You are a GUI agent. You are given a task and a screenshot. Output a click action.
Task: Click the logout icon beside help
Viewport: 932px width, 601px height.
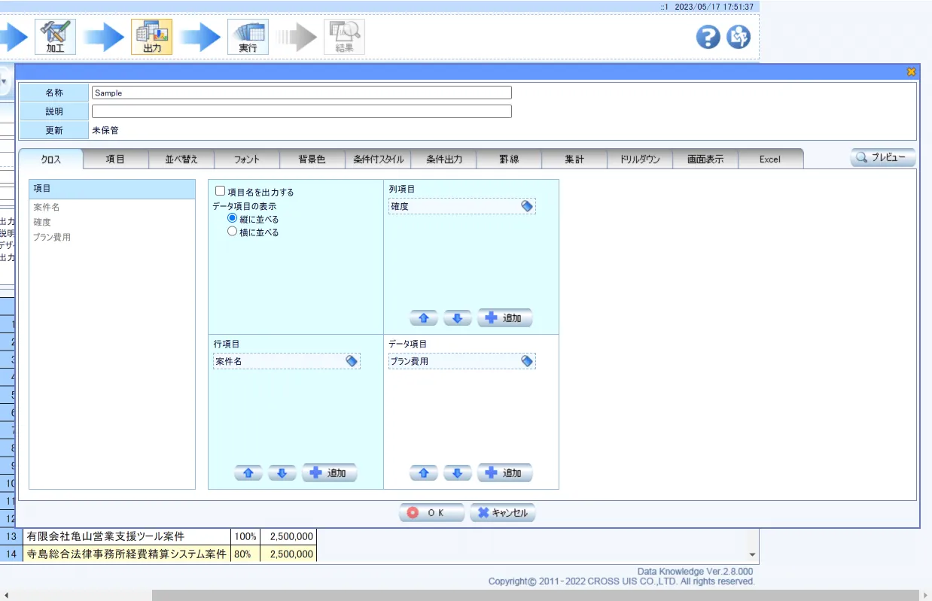pos(738,37)
